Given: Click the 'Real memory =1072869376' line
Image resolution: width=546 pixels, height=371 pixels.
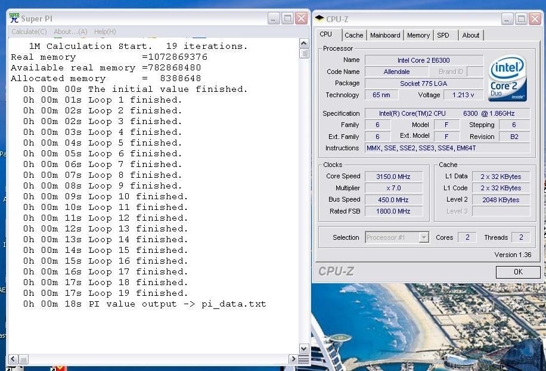Looking at the screenshot, I should (x=109, y=57).
